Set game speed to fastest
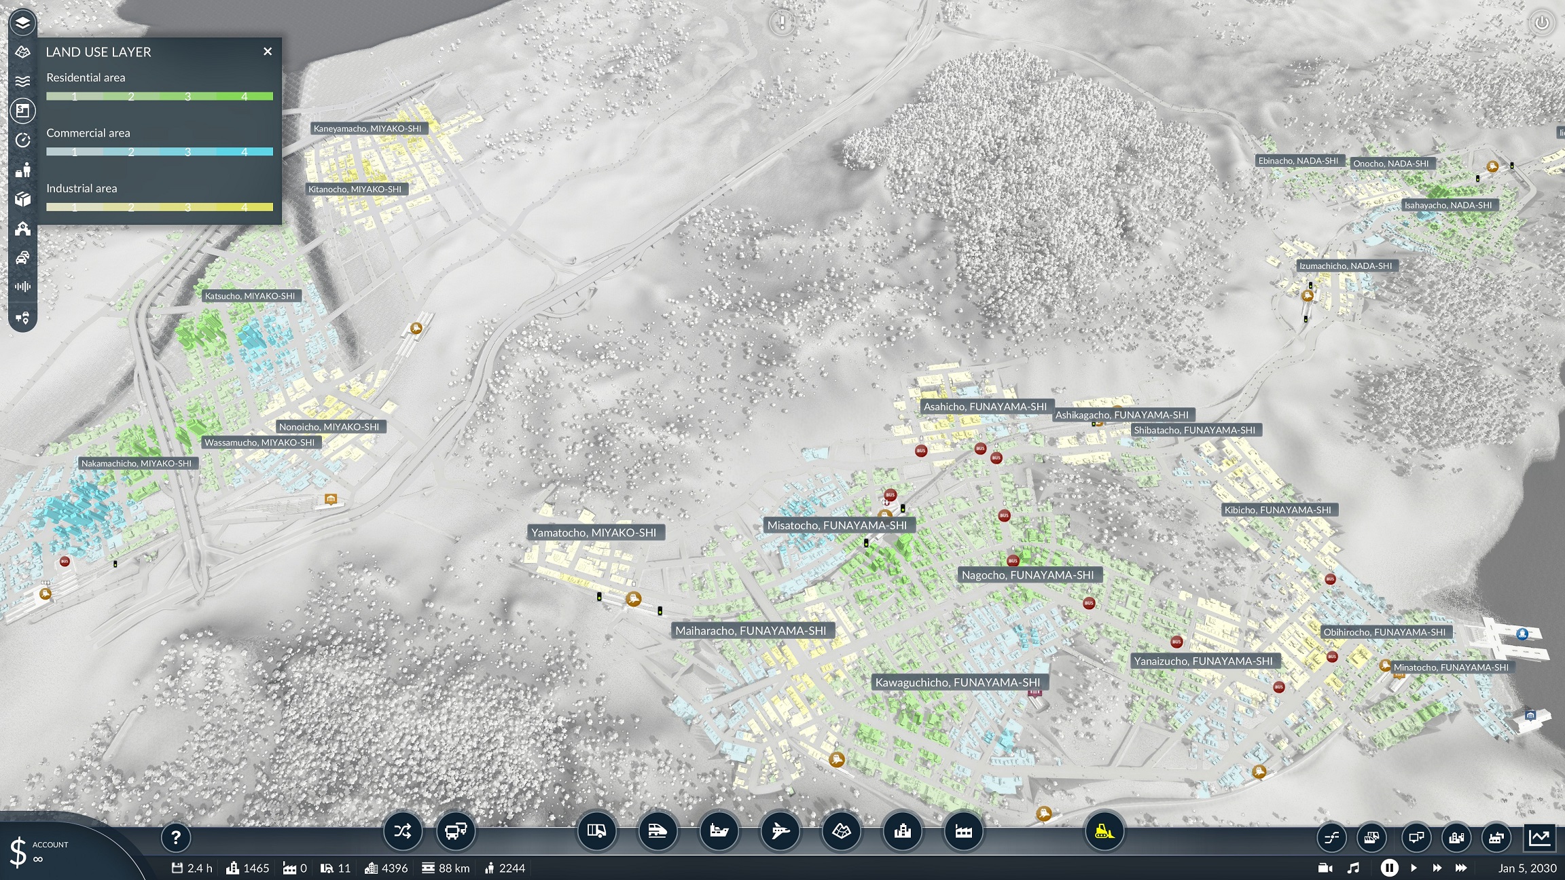The image size is (1565, 880). [1461, 868]
